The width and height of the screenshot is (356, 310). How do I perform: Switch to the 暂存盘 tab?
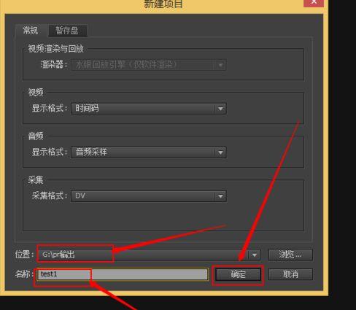click(x=68, y=31)
